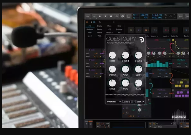Click the ? help button in the plugin
The image size is (191, 135).
134,102
